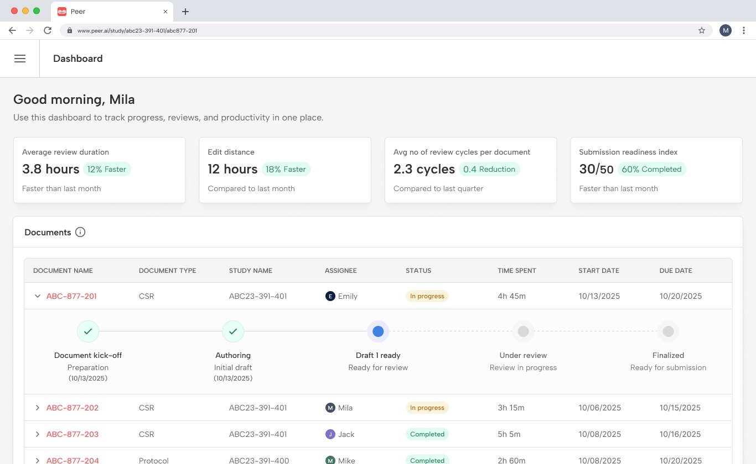The width and height of the screenshot is (756, 464).
Task: Open the ABC-877-204 document link
Action: click(x=73, y=460)
